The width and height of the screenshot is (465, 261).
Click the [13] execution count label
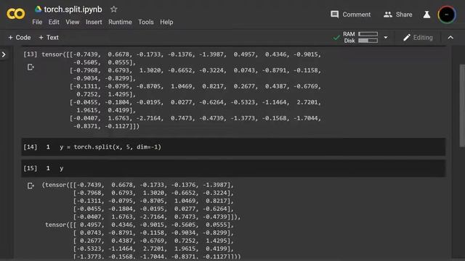pos(31,54)
